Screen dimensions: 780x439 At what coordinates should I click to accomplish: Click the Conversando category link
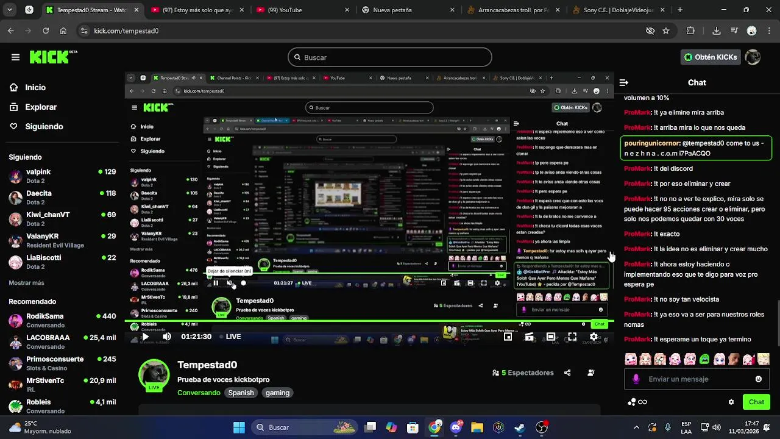199,393
